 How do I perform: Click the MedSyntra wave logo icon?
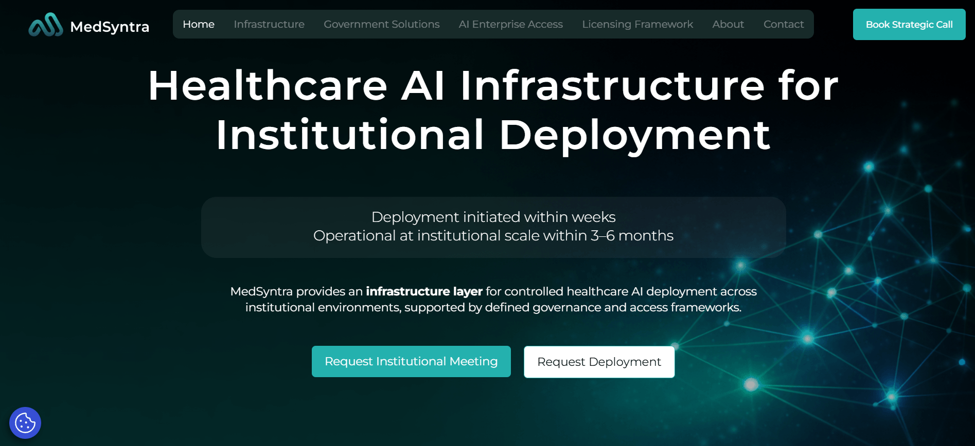pyautogui.click(x=46, y=25)
